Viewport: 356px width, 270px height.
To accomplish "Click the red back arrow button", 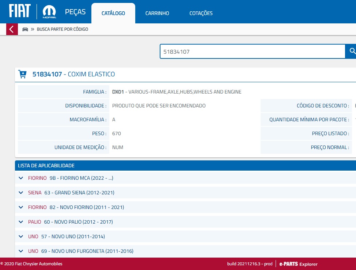I will pyautogui.click(x=12, y=29).
